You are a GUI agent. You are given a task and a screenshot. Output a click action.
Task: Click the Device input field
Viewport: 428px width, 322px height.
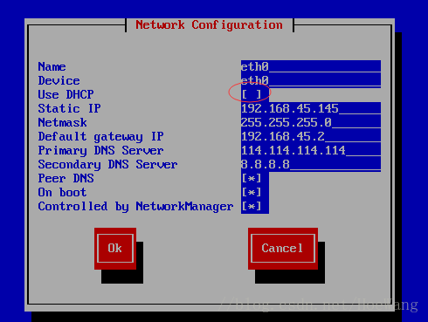pyautogui.click(x=311, y=80)
